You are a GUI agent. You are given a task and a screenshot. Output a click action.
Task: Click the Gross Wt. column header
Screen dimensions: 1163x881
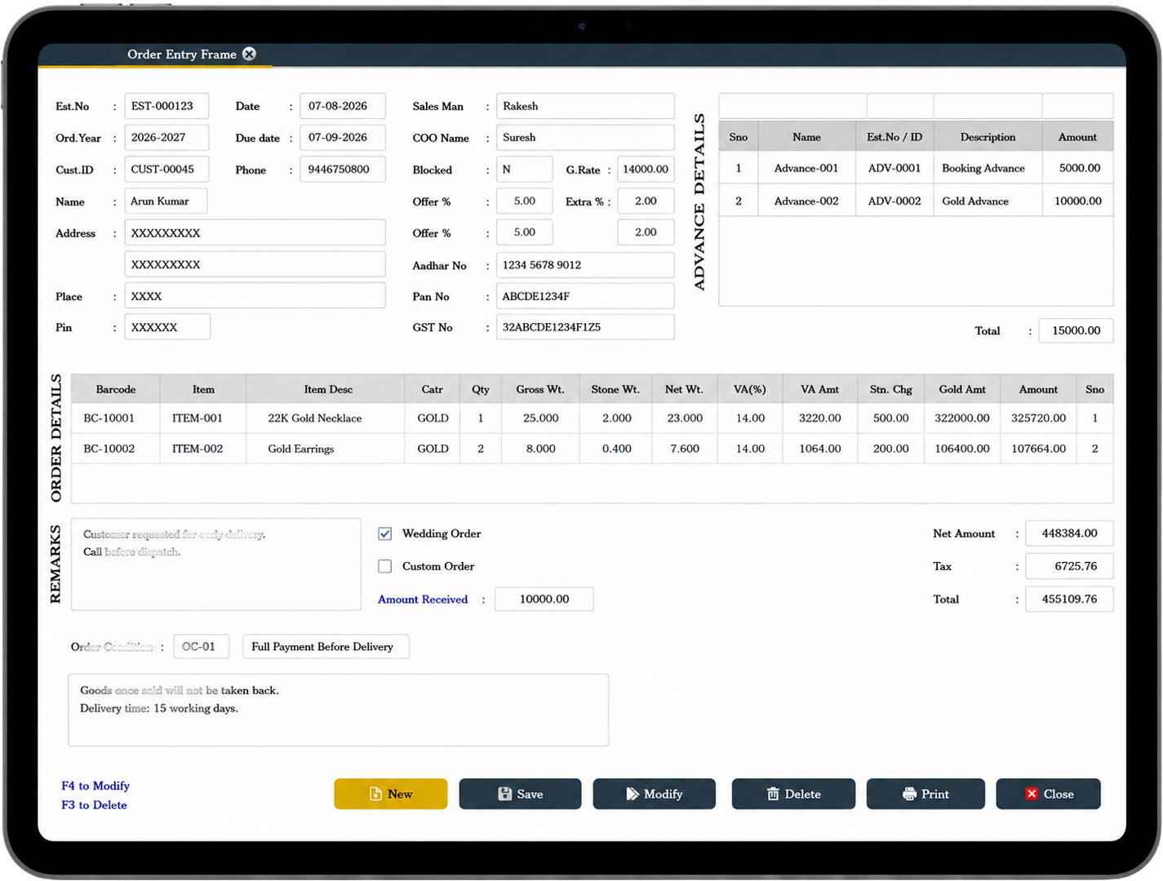click(x=539, y=389)
